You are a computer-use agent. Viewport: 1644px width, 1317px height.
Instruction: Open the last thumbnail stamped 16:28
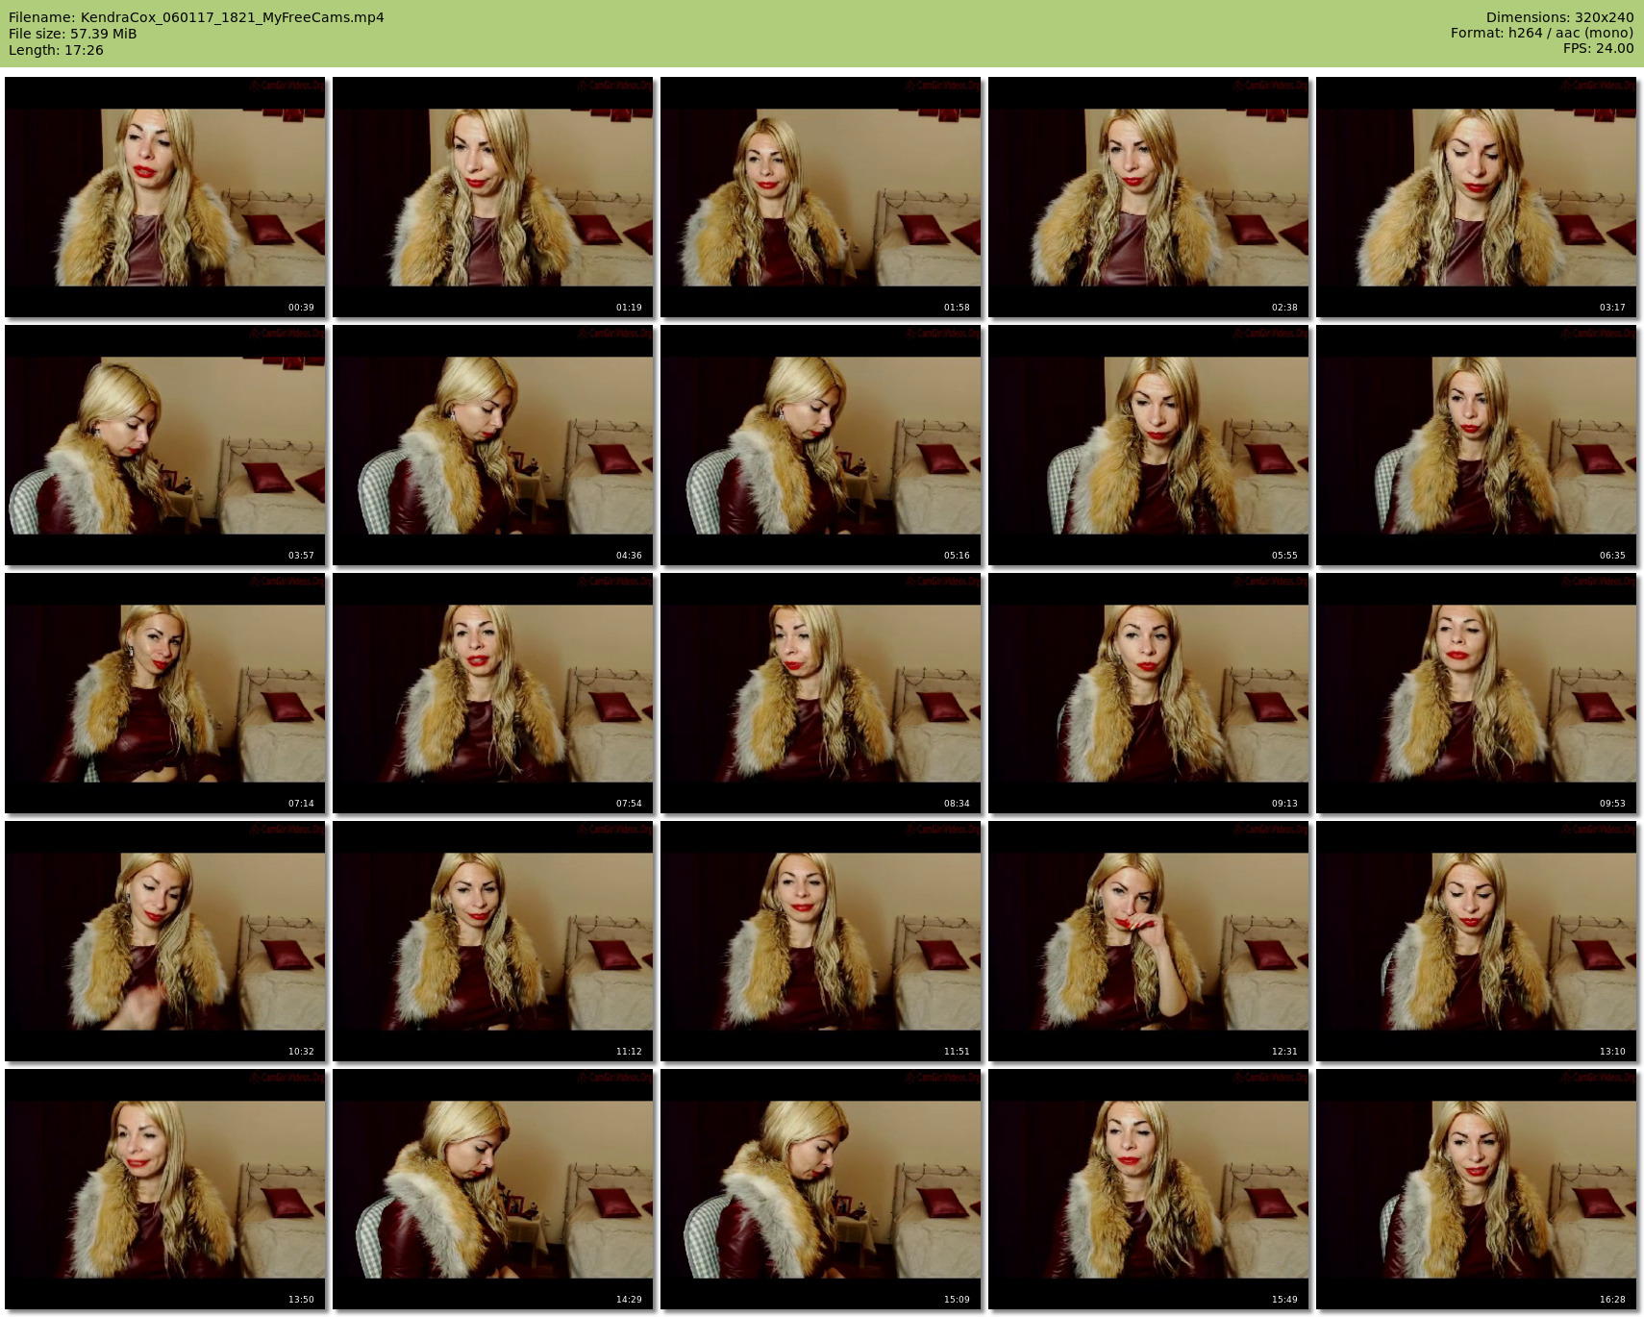click(1477, 1189)
